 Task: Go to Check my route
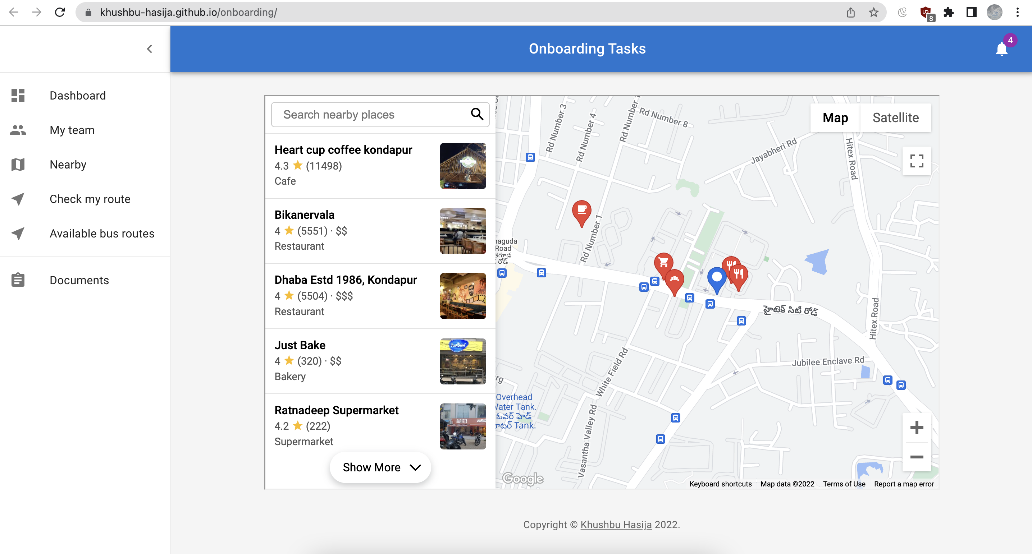click(x=90, y=199)
